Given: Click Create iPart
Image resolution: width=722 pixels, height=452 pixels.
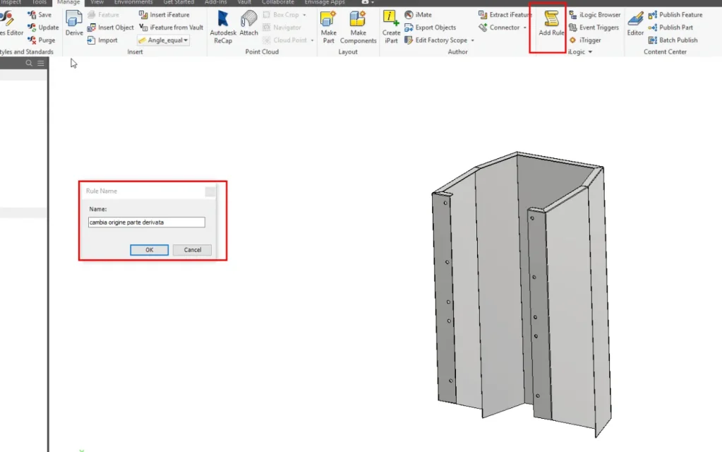Looking at the screenshot, I should [391, 27].
